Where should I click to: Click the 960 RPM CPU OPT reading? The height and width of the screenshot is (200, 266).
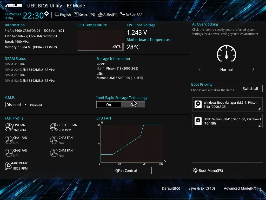pyautogui.click(x=65, y=130)
